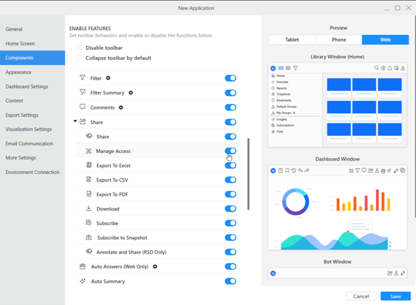
Task: Click the Comments settings gear icon
Action: 121,108
